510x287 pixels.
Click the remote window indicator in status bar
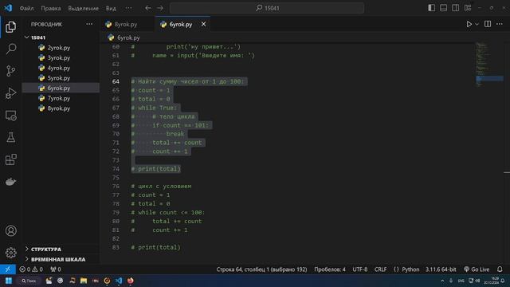(x=8, y=269)
